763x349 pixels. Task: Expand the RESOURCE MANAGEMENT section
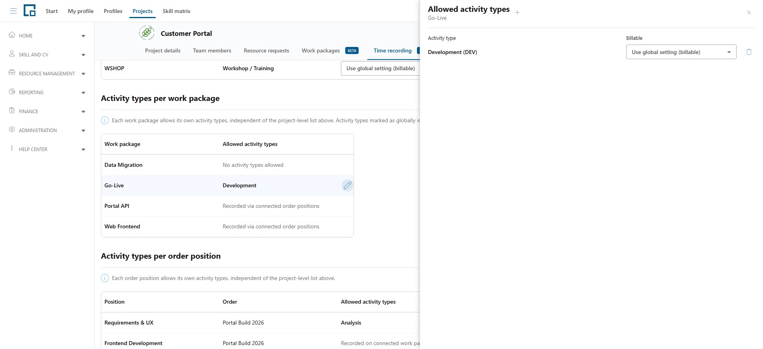tap(83, 74)
